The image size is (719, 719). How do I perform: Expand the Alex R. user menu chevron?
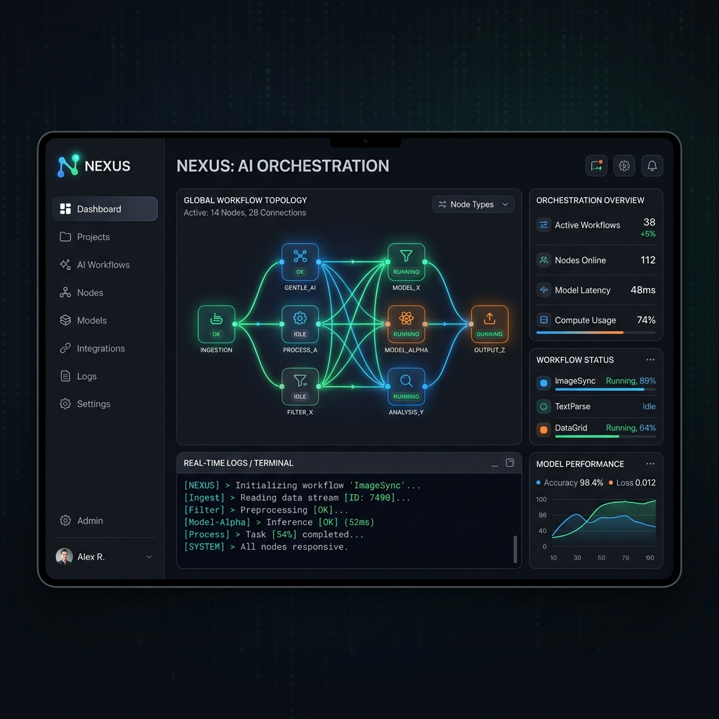[x=149, y=557]
